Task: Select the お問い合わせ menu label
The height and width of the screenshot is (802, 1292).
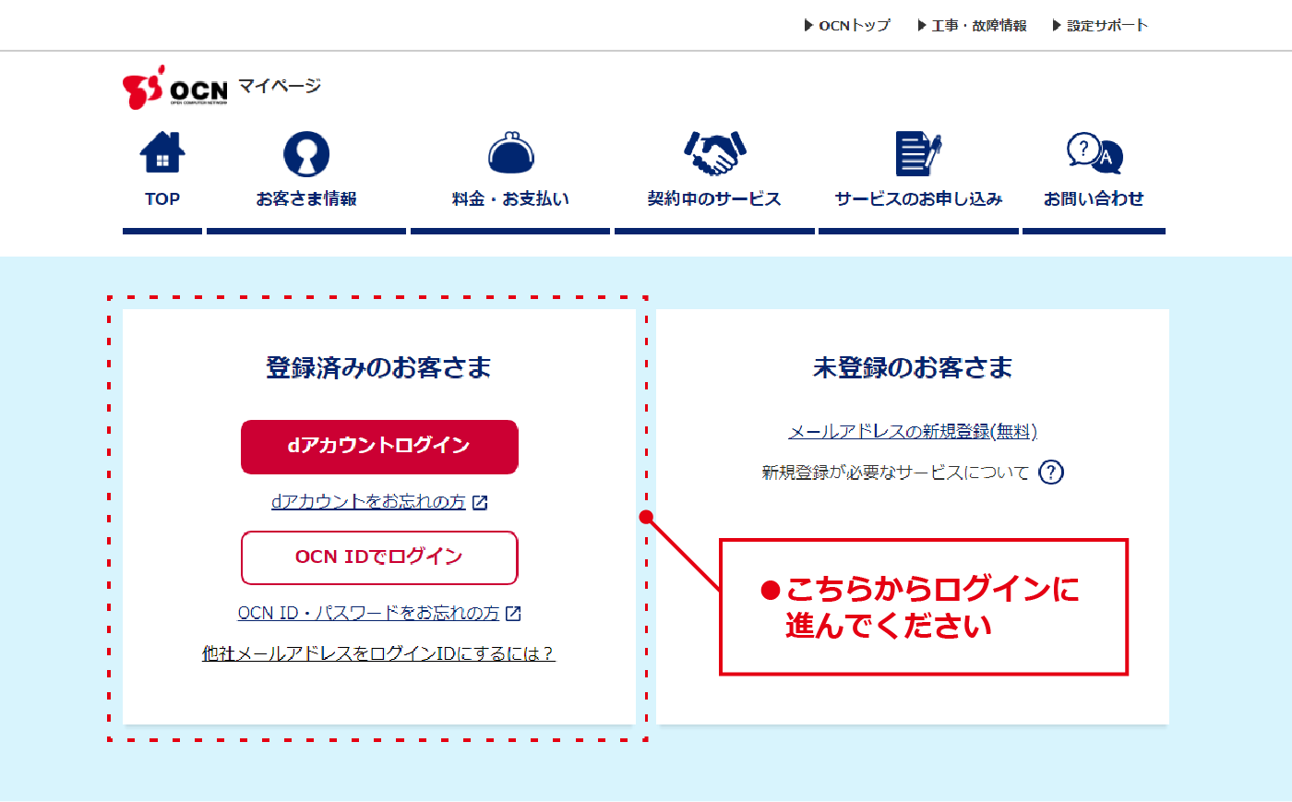Action: 1094,198
